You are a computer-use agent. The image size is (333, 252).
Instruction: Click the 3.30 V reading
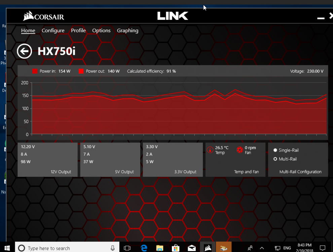pos(152,147)
